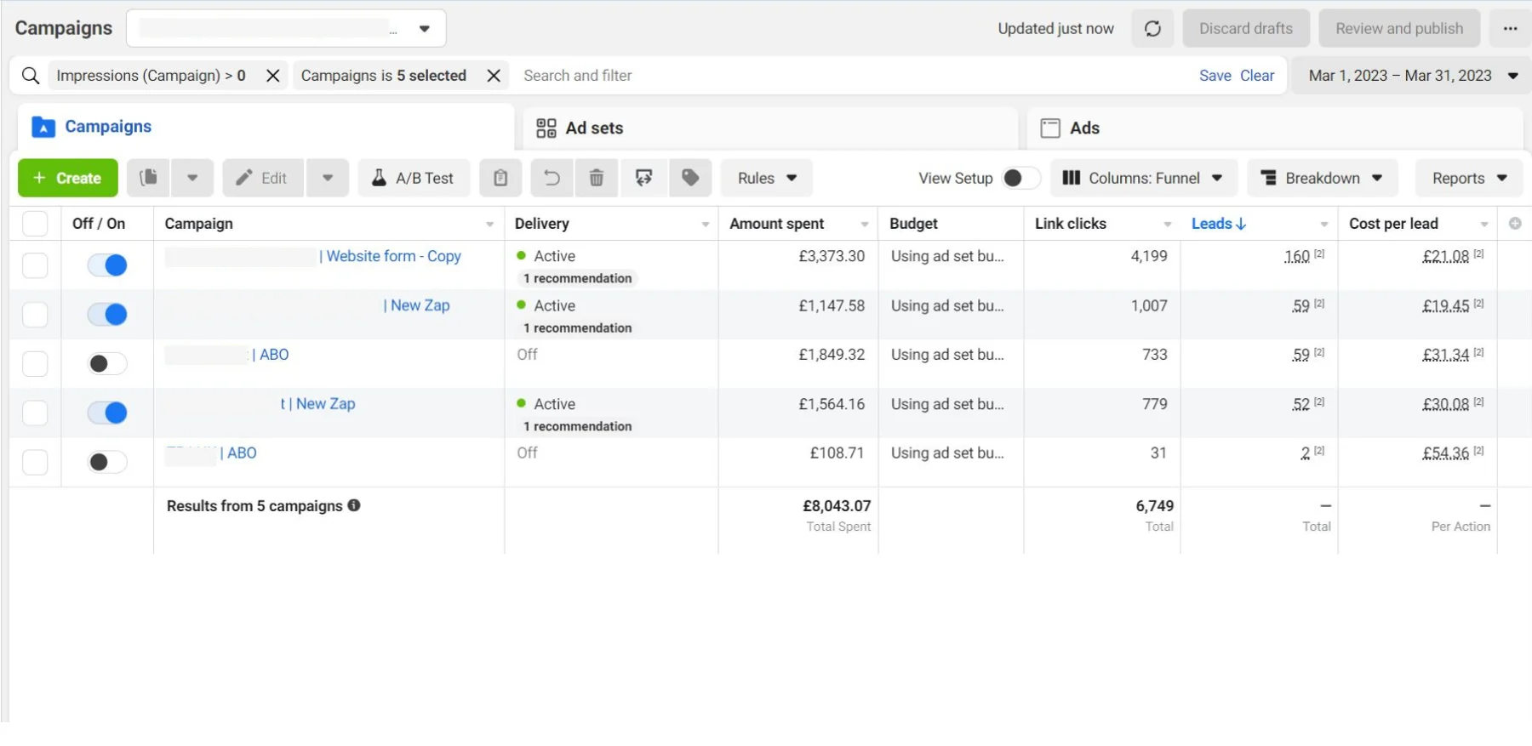Turn on the ABO campaign with £1,849.32 spent
Viewport: 1532px width, 746px height.
click(x=107, y=364)
